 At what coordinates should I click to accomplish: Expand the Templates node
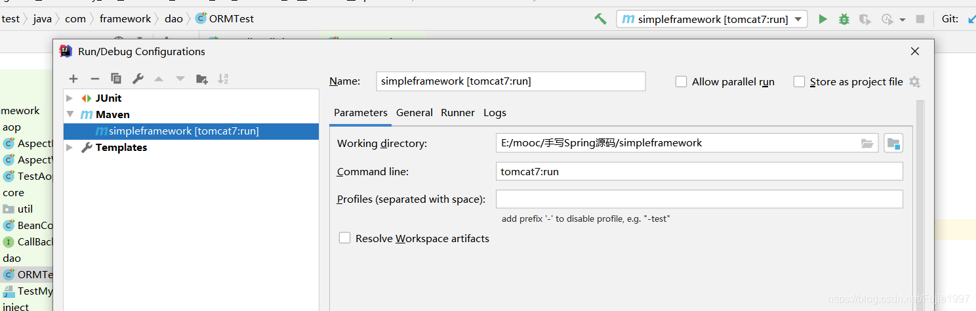[x=70, y=148]
